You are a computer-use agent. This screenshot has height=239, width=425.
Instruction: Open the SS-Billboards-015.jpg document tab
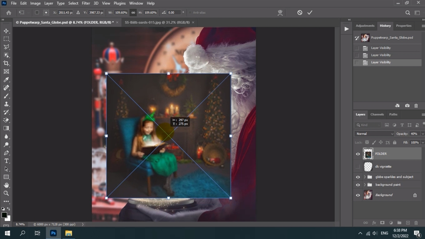[157, 23]
